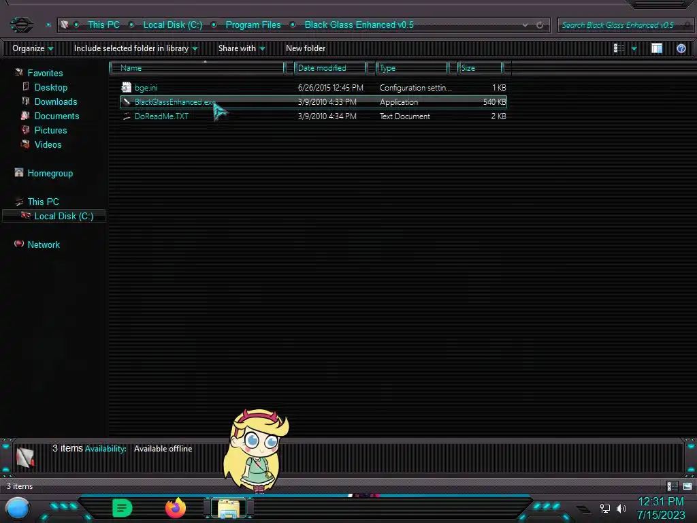Open the Help question mark icon
697x523 pixels.
[x=681, y=48]
